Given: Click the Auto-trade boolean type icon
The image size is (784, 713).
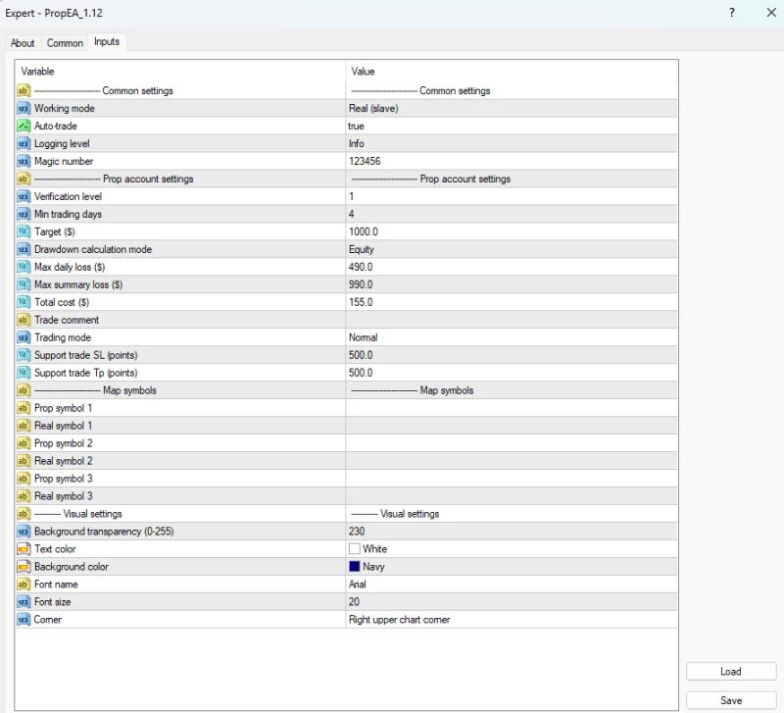Looking at the screenshot, I should tap(24, 127).
